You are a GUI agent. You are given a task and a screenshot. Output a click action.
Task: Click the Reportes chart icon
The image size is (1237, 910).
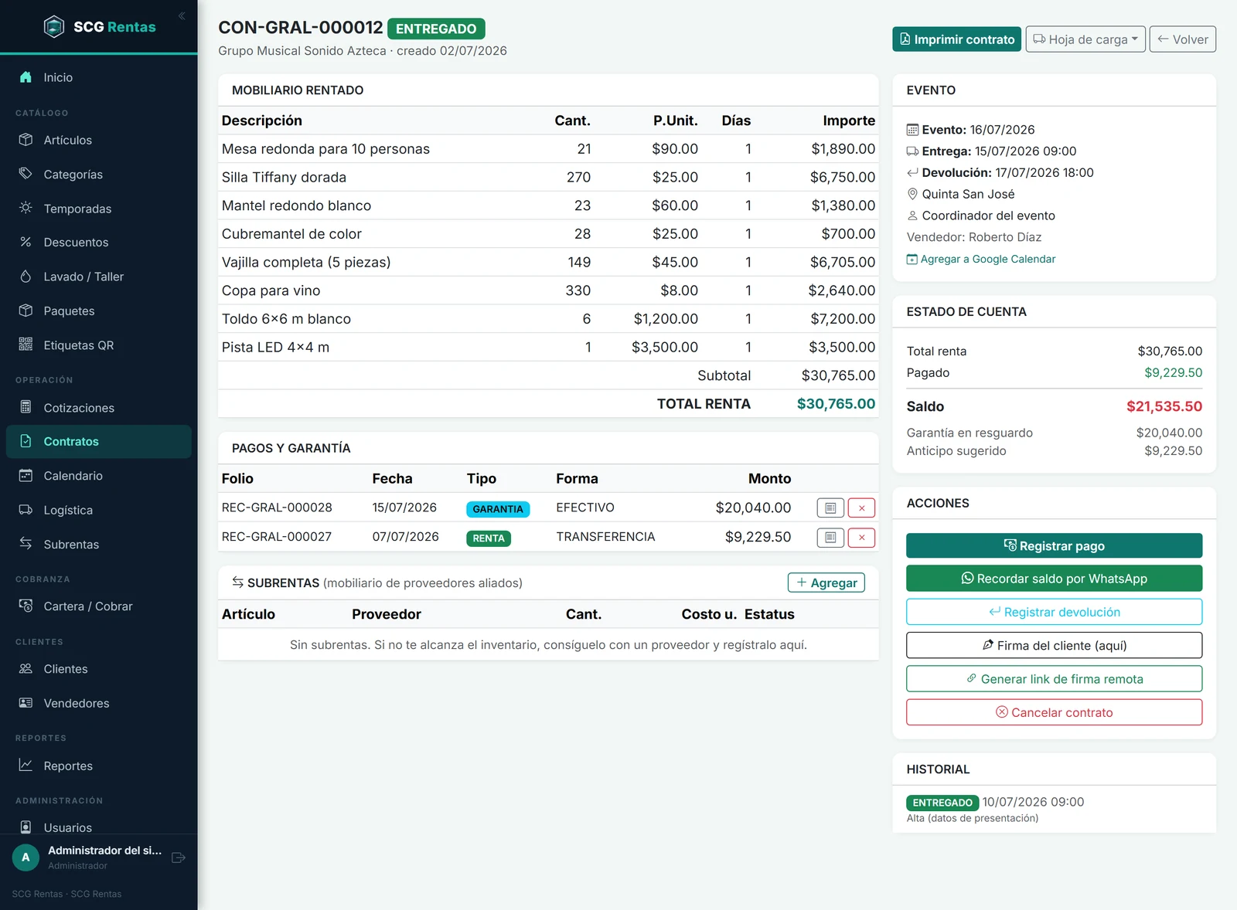[26, 766]
